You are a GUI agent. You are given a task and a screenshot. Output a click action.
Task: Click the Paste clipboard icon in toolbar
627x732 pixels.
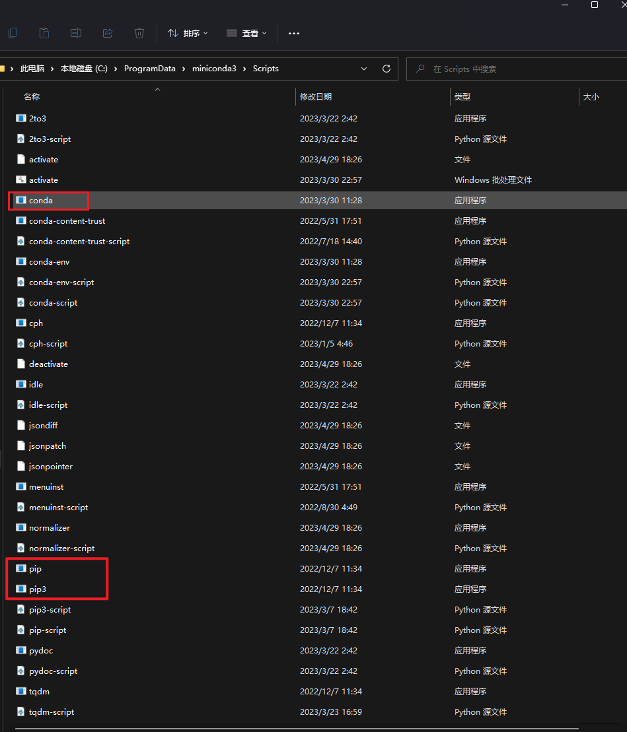(x=44, y=33)
